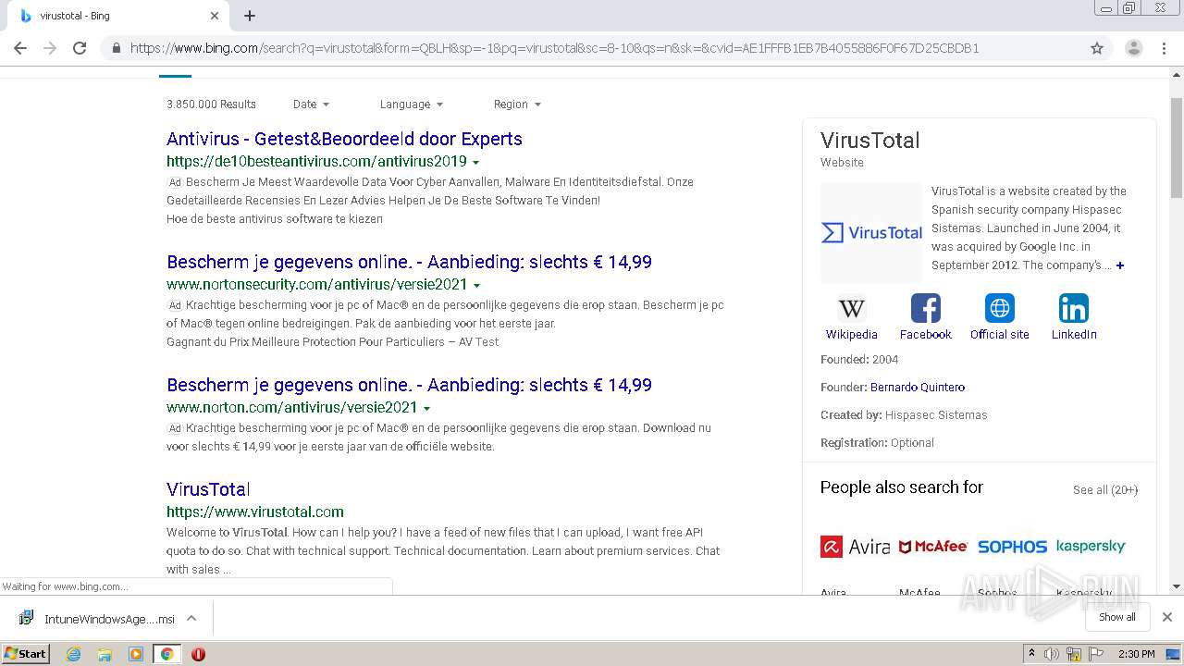
Task: Open download options for IntuneWindowsAge msi
Action: pos(191,618)
